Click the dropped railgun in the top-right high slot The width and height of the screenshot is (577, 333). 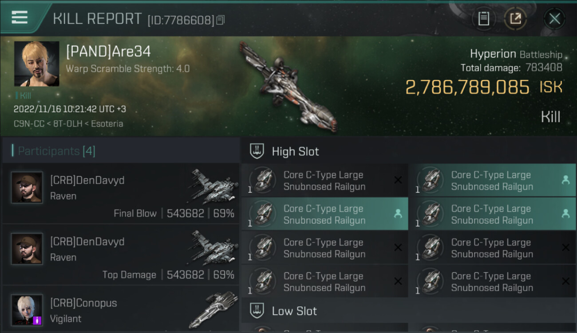click(492, 180)
